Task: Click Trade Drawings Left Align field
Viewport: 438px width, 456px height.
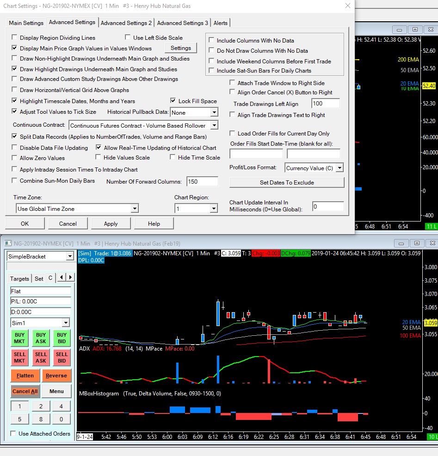Action: click(x=326, y=103)
